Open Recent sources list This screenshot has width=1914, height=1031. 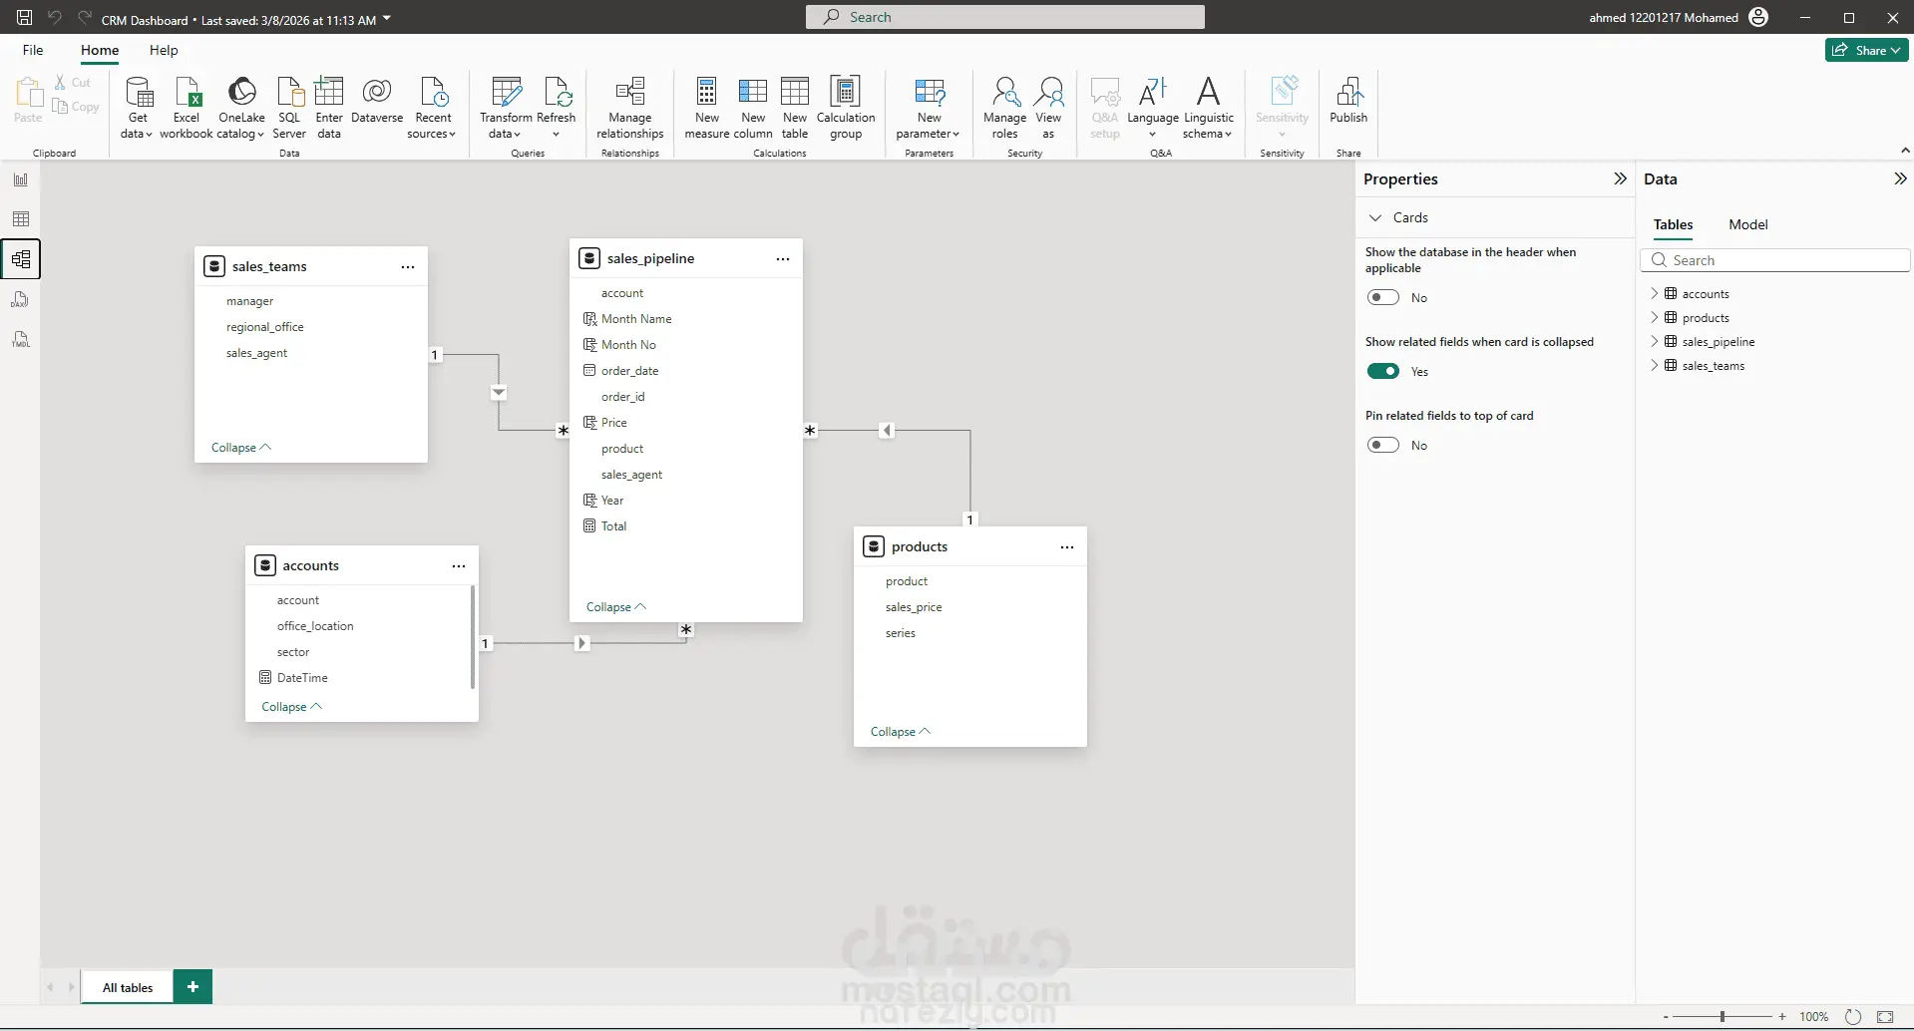point(432,108)
